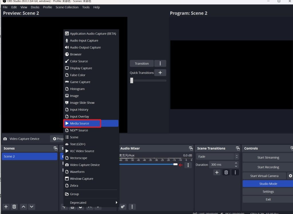Image resolution: width=293 pixels, height=214 pixels.
Task: Expand the Deprecated submenu
Action: tap(90, 203)
